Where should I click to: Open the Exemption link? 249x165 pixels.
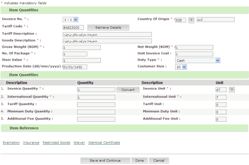point(11,142)
